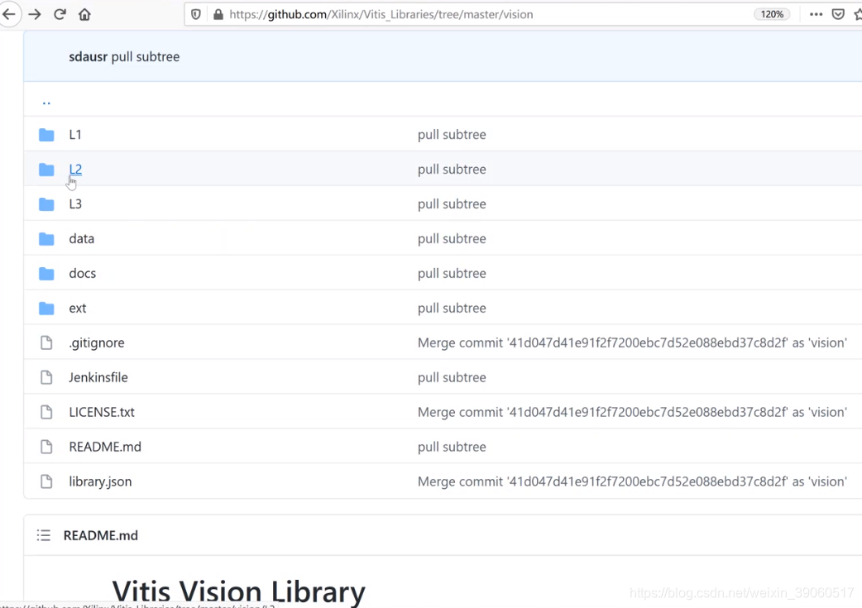Open the L2 folder
This screenshot has width=862, height=608.
[75, 170]
